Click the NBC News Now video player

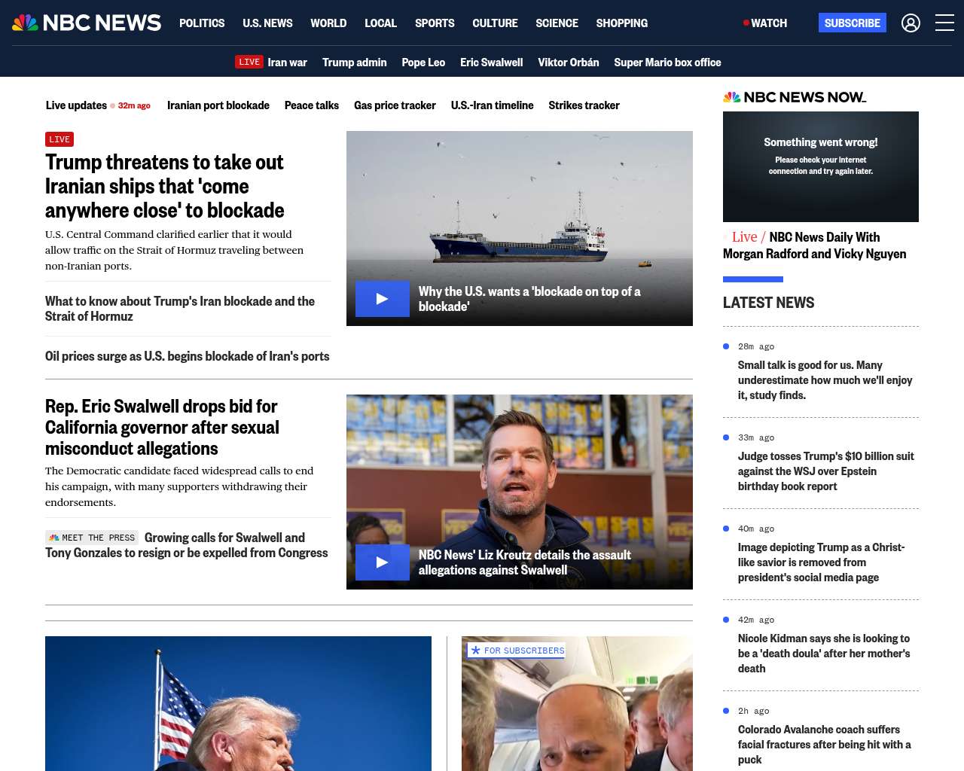820,166
